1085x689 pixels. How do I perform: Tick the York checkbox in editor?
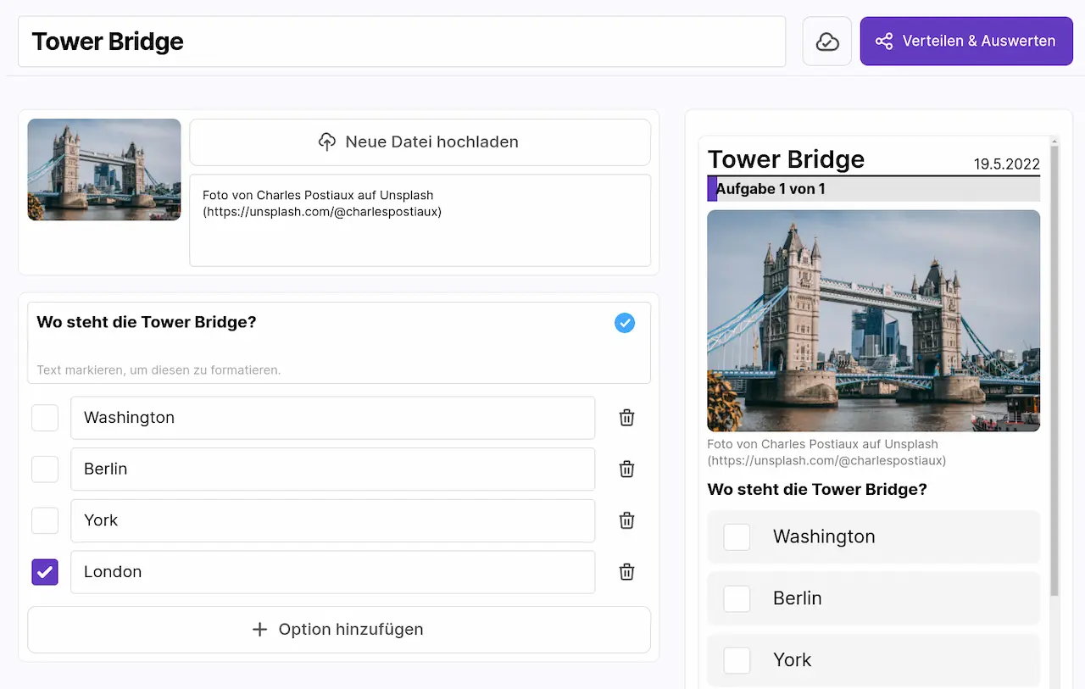[45, 521]
